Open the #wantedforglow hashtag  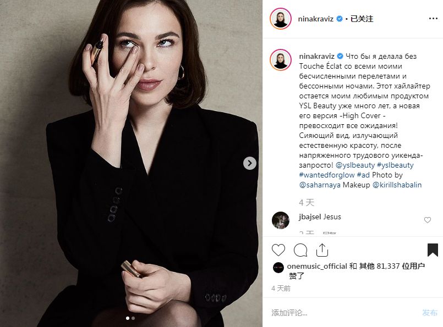pos(327,175)
